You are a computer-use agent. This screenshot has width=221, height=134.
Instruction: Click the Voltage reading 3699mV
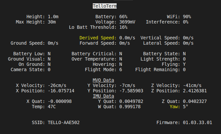(127, 22)
